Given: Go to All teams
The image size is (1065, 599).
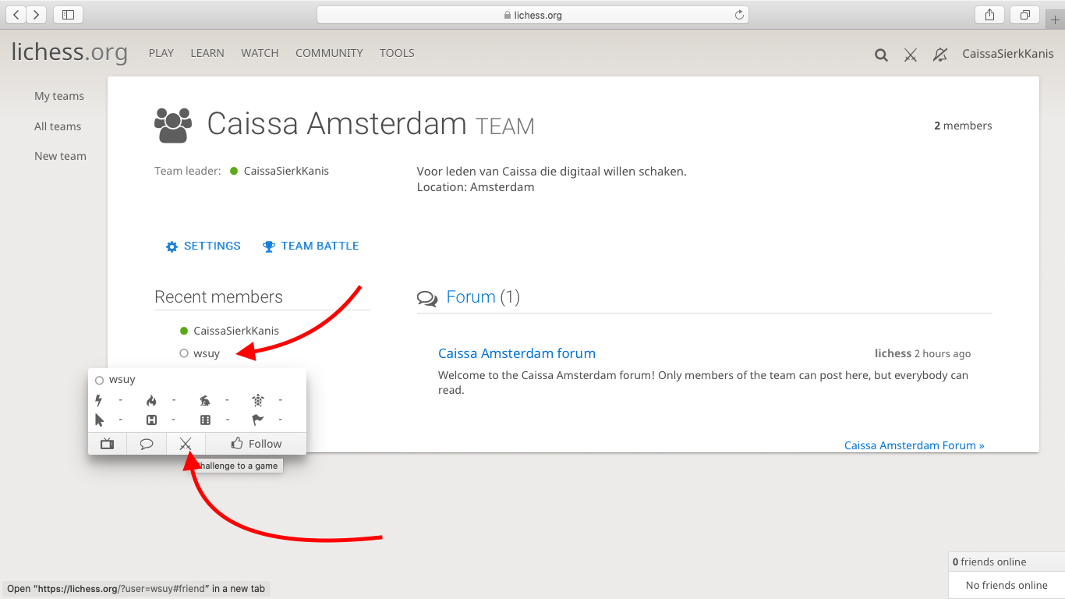Looking at the screenshot, I should coord(58,126).
